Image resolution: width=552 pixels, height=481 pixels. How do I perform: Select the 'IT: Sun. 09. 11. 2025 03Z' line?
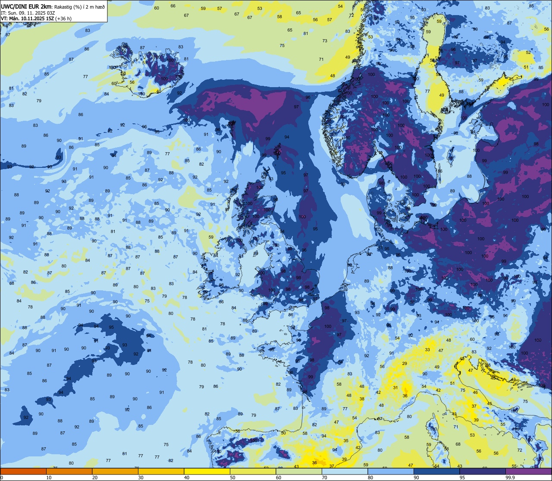click(x=28, y=13)
